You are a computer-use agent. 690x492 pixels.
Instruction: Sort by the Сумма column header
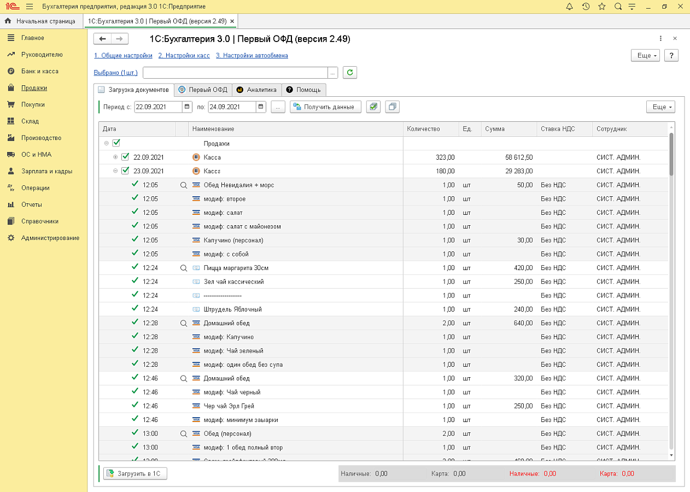[x=509, y=129]
